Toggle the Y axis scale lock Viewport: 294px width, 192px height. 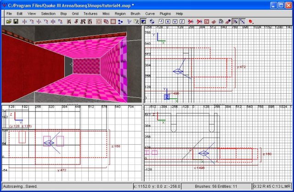[x=175, y=22]
